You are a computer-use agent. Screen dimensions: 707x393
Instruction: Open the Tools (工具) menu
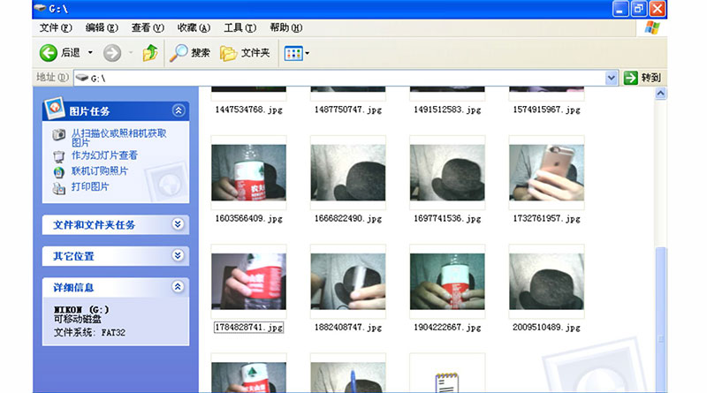pos(239,28)
